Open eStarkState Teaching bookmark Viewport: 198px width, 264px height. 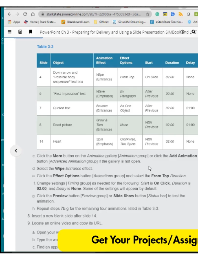167,22
